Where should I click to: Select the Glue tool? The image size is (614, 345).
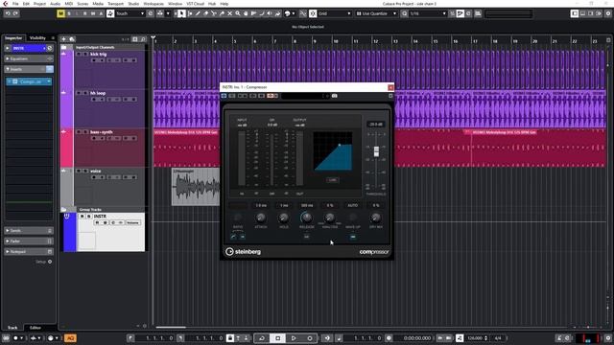(x=222, y=13)
